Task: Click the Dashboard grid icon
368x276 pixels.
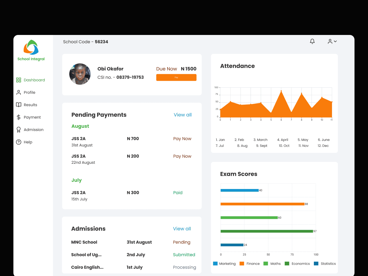Action: (19, 80)
